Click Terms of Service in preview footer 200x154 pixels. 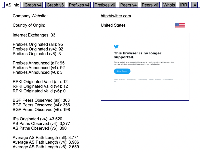[120, 79]
